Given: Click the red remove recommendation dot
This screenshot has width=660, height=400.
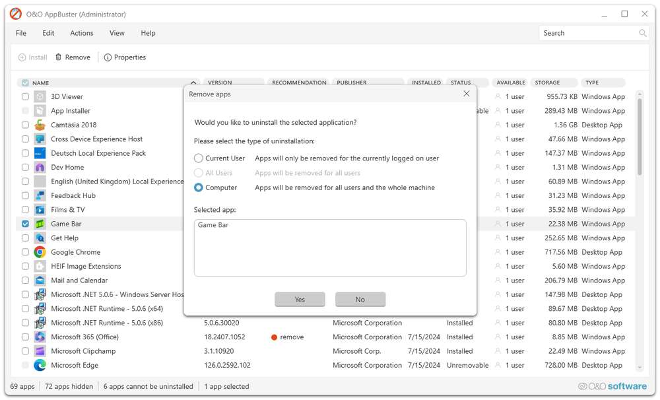Looking at the screenshot, I should click(x=274, y=337).
